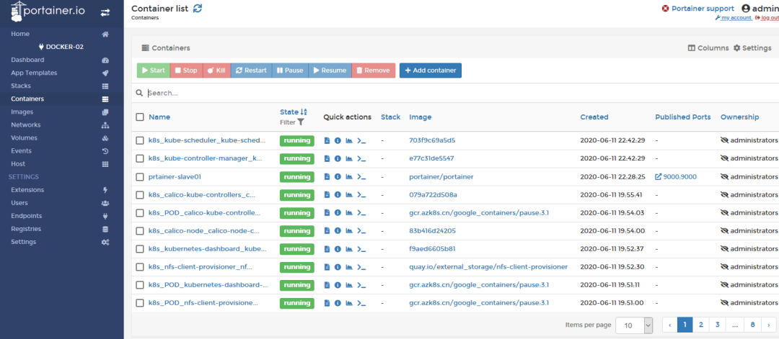The height and width of the screenshot is (339, 779).
Task: Inspect prtainer-slave01 via its info icon
Action: (x=338, y=176)
